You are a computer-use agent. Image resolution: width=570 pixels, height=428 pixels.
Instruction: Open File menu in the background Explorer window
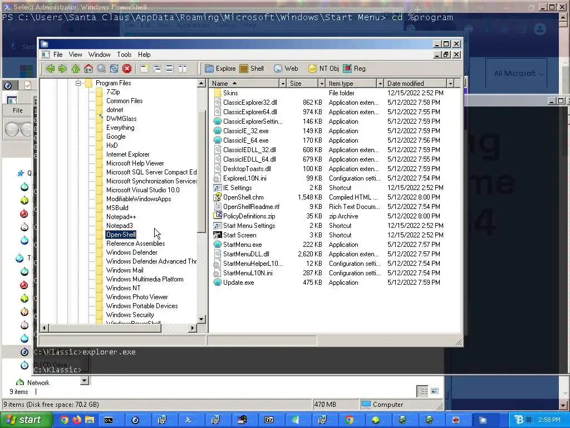(17, 110)
